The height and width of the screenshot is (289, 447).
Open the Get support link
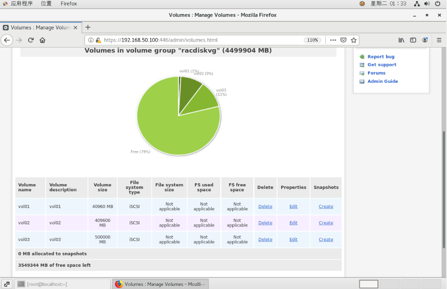point(382,65)
